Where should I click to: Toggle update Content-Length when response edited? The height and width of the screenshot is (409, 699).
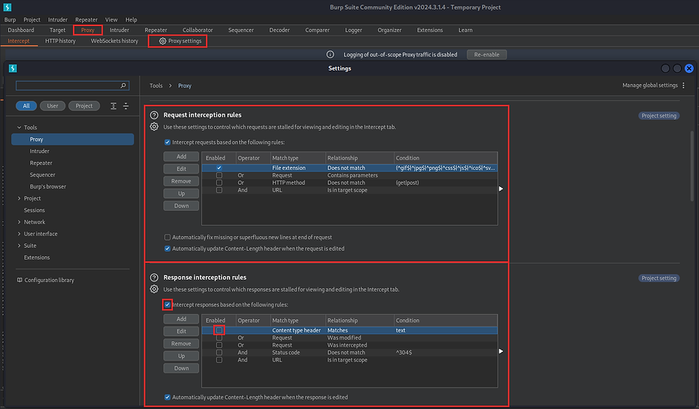tap(167, 397)
